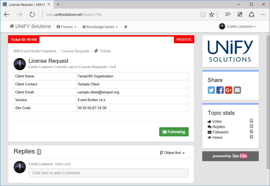The width and height of the screenshot is (270, 186).
Task: Open License Requests link in byline
Action: tap(93, 67)
